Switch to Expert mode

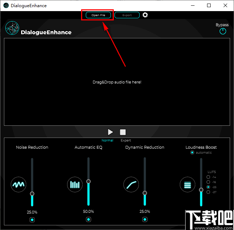(x=126, y=140)
